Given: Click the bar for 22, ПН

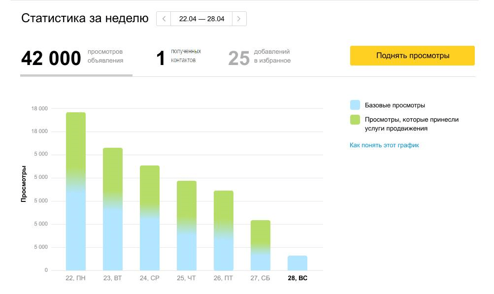Looking at the screenshot, I should pyautogui.click(x=76, y=192).
